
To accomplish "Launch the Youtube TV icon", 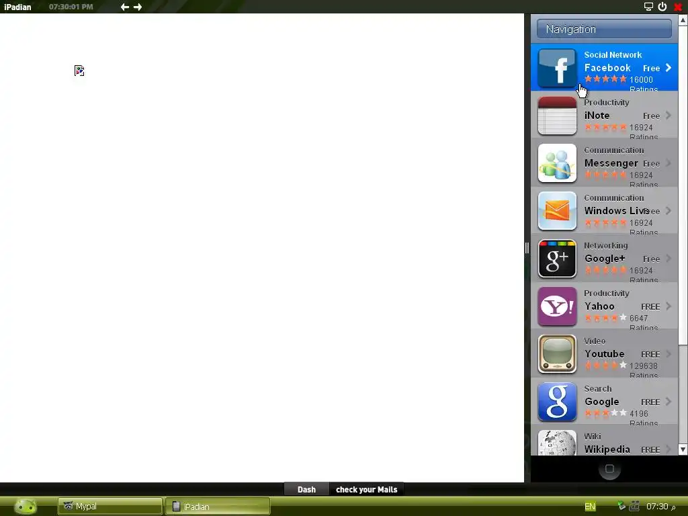I will point(557,354).
